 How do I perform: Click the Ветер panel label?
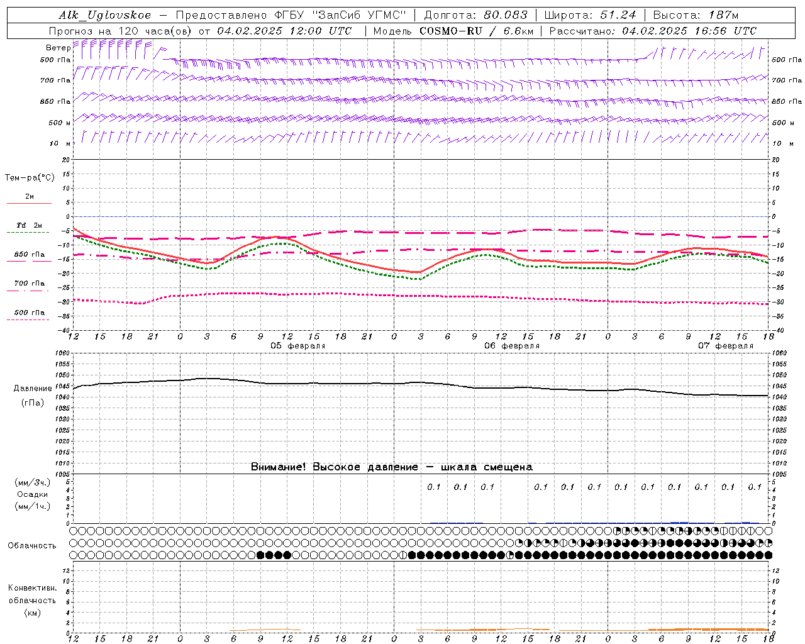coord(58,48)
